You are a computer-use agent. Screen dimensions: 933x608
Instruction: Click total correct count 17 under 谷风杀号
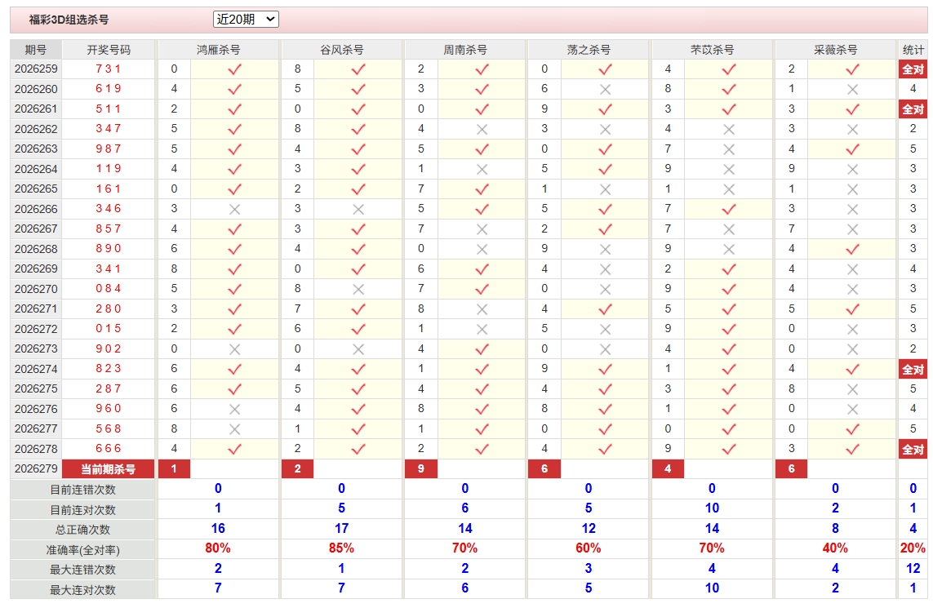pyautogui.click(x=341, y=529)
